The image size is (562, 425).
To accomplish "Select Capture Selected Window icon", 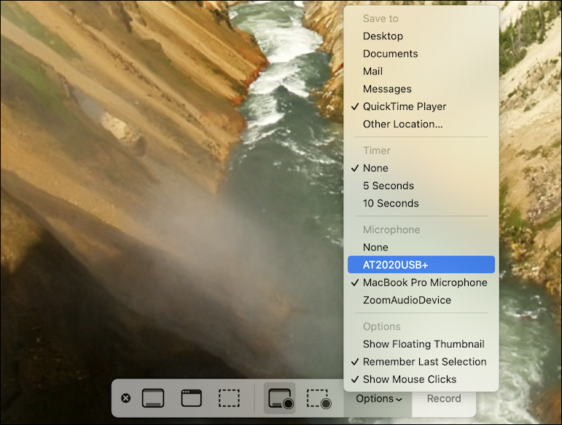I will pos(192,398).
